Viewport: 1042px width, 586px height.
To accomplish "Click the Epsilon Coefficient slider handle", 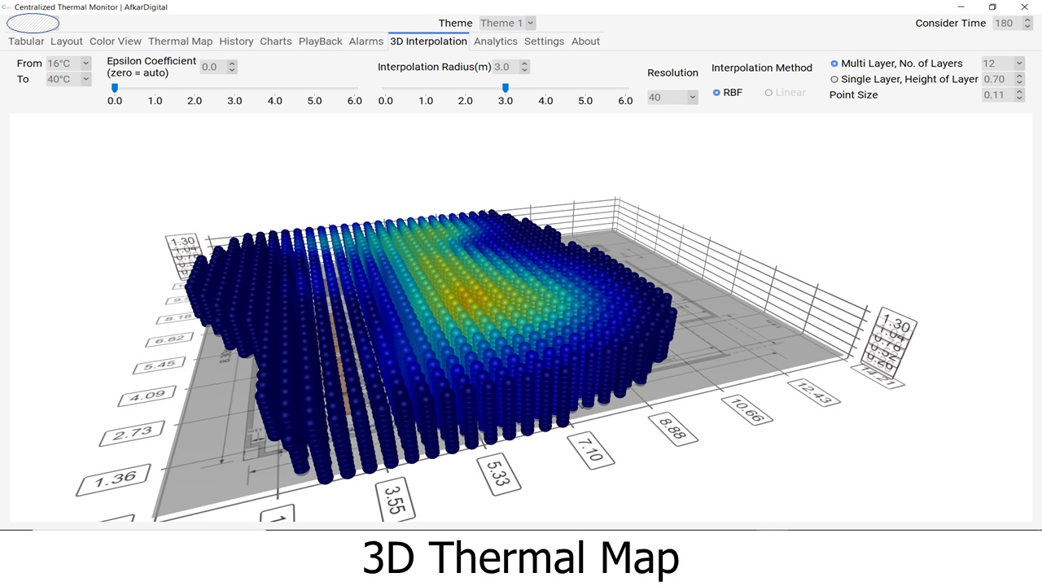I will [115, 88].
